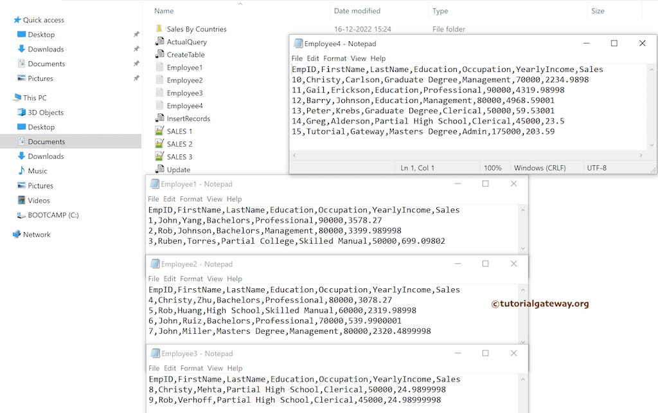658x413 pixels.
Task: Click the Documents icon under Quick access
Action: 21,64
